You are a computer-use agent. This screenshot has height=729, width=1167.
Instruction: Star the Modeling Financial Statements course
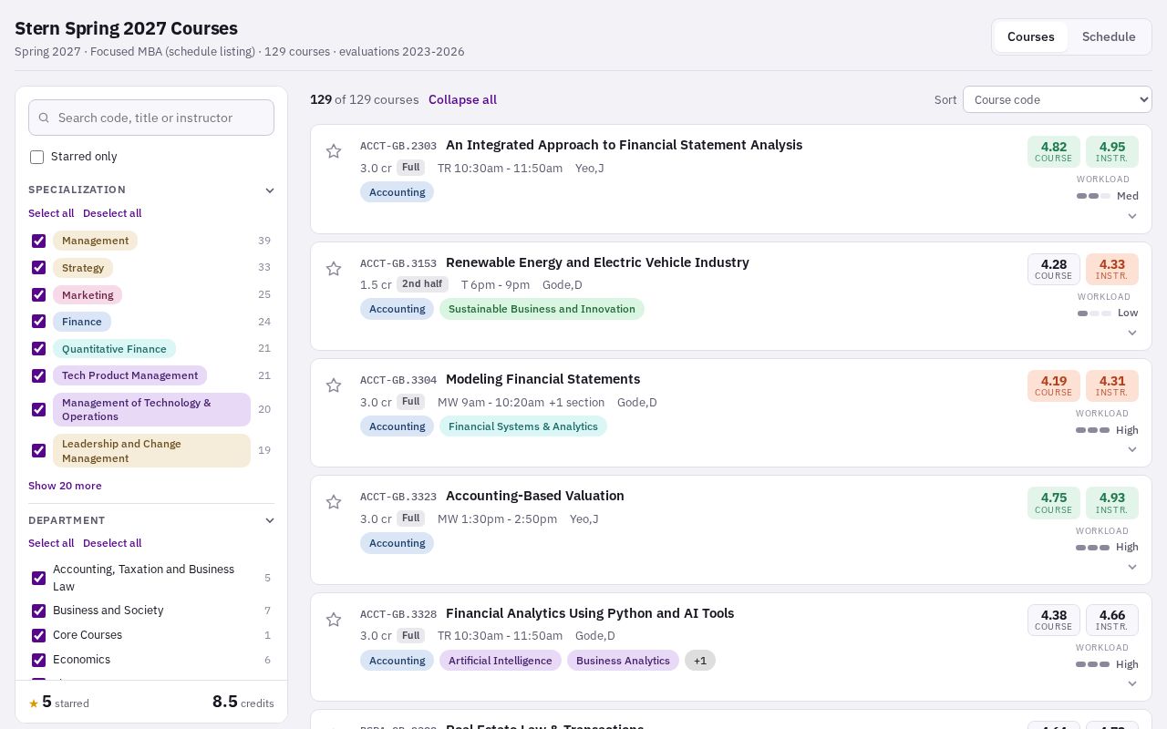coord(334,385)
